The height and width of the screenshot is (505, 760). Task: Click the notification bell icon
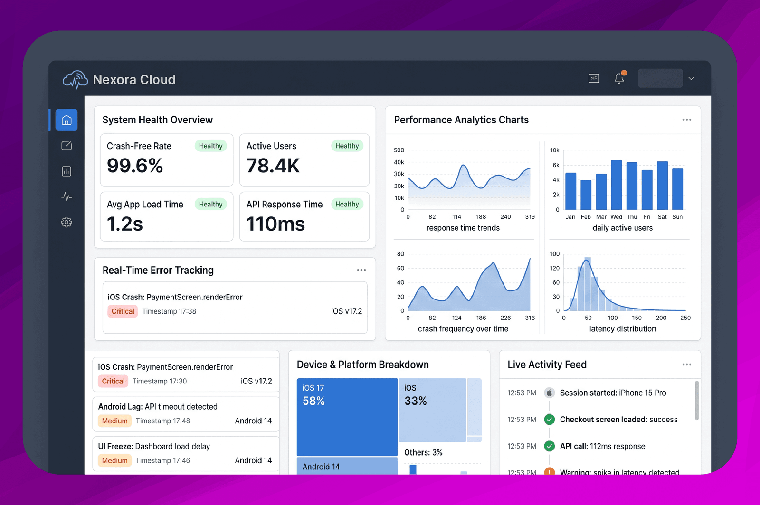click(619, 78)
